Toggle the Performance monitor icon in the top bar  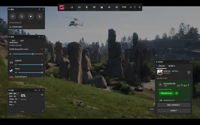coord(94,7)
